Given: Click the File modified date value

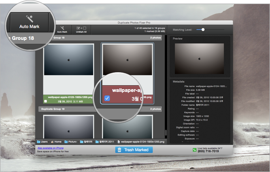Looking at the screenshot, I should pos(210,101).
